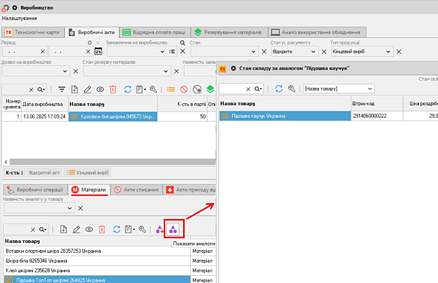
Task: Open the Тип продукції dropdown
Action: click(x=388, y=52)
